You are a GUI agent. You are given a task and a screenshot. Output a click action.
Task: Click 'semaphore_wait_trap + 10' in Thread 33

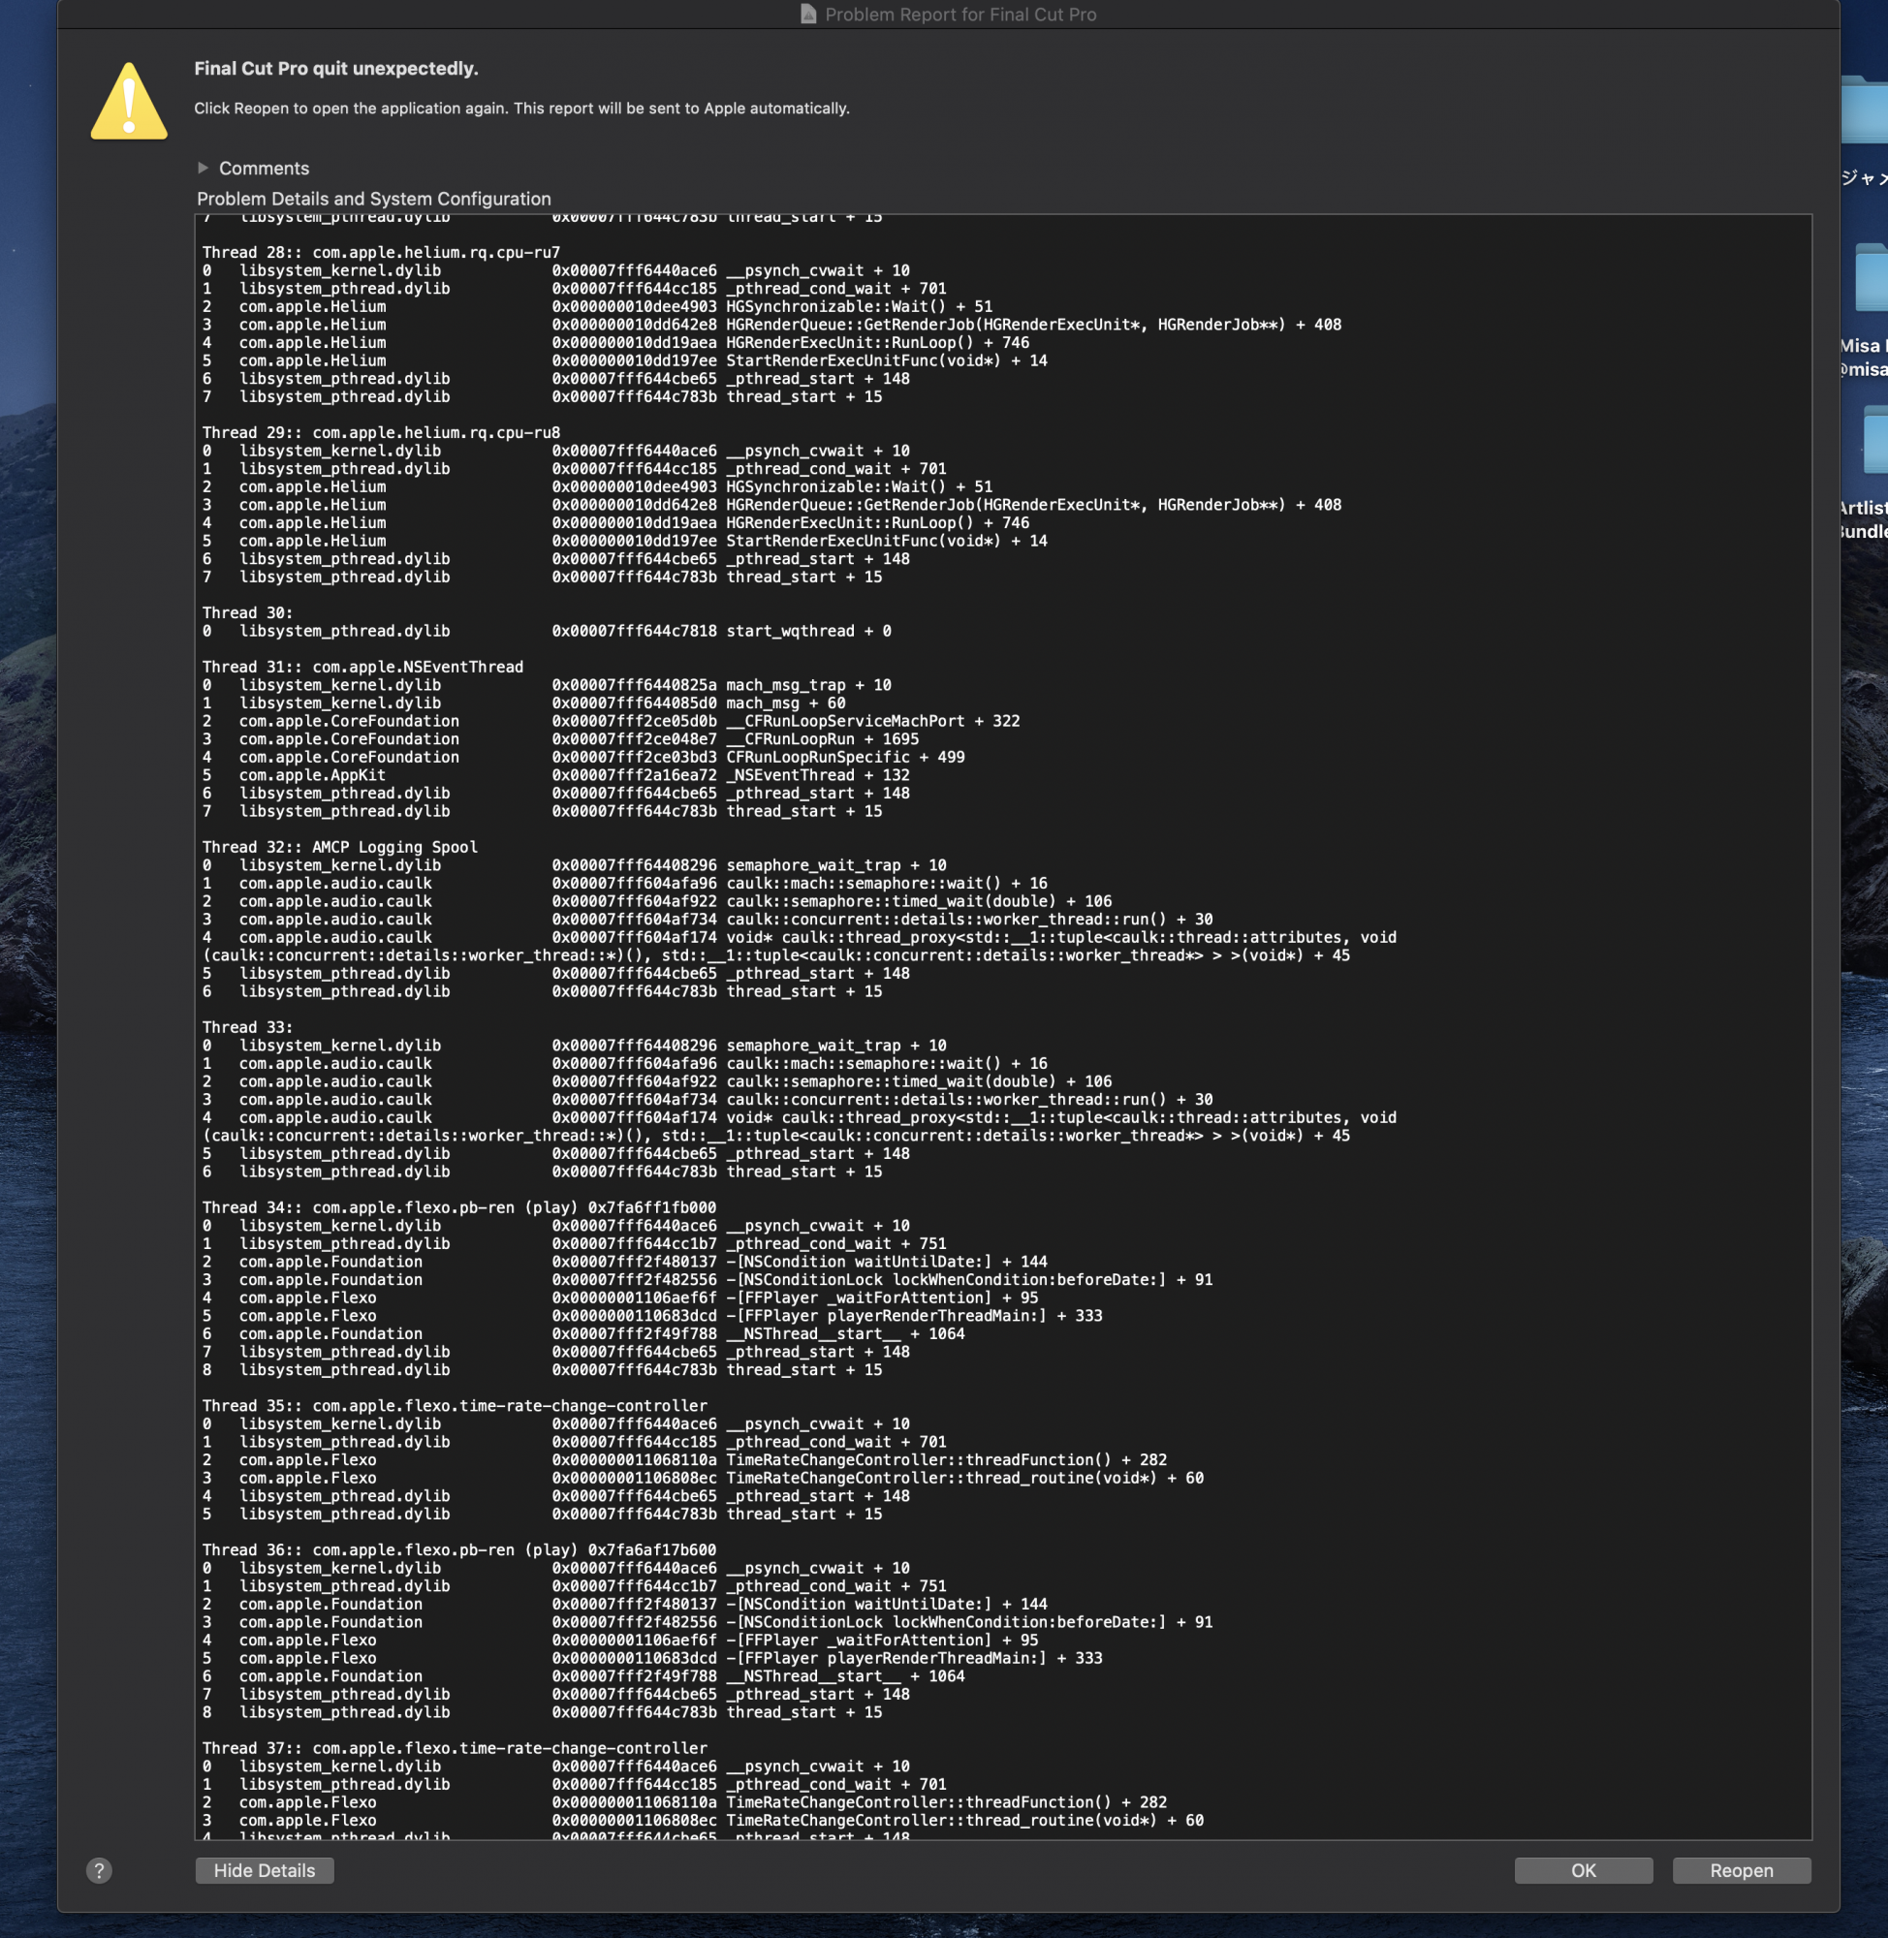click(835, 1046)
